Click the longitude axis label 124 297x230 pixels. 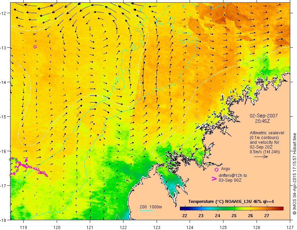(x=190, y=227)
